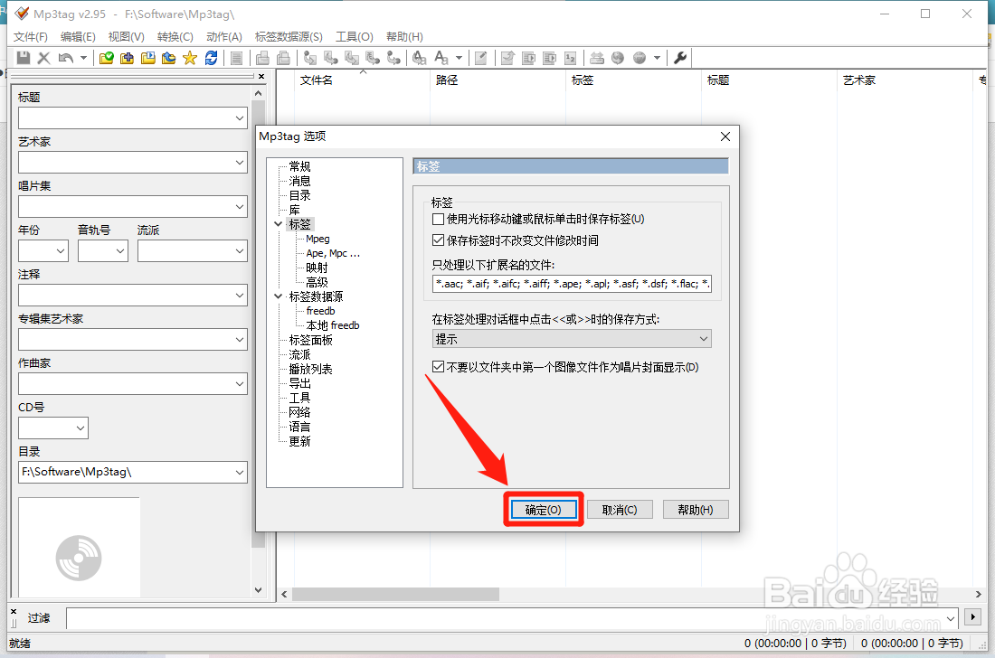
Task: Click the wrench Options icon in toolbar
Action: point(680,58)
